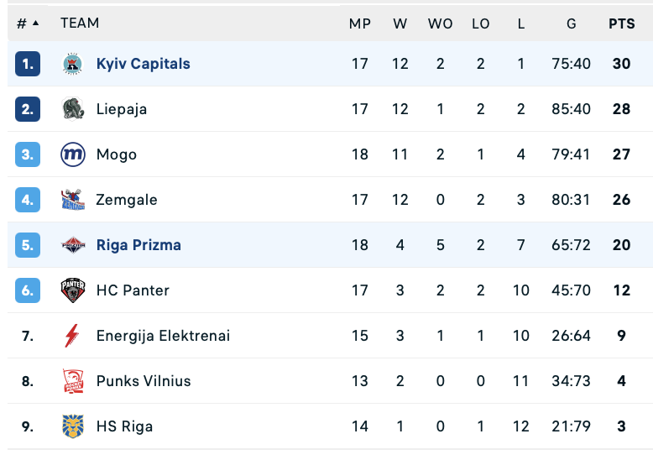Click the Zemgale team logo

tap(73, 200)
